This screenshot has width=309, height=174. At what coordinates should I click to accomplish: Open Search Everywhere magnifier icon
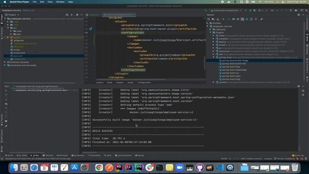click(x=307, y=10)
